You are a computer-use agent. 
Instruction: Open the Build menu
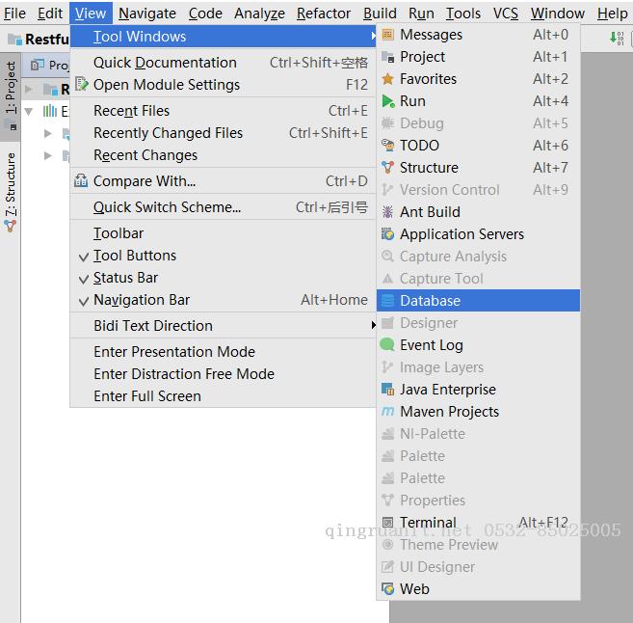pos(380,14)
